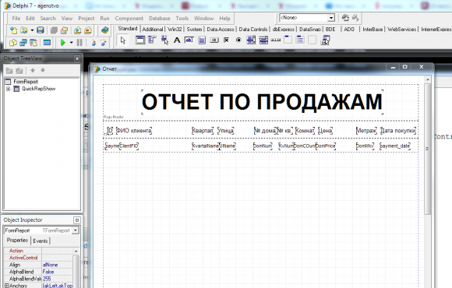Open the <None> desktop layout dropdown

tap(331, 18)
